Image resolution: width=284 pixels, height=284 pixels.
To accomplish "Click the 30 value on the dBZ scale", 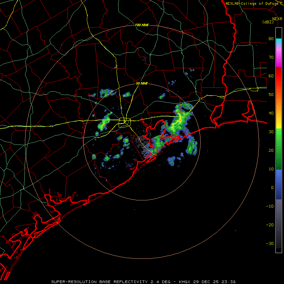I will [x=271, y=132].
